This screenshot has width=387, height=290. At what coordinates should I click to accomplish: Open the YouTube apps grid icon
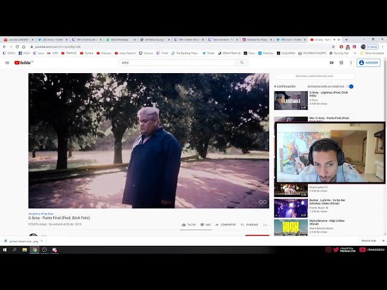coord(341,63)
